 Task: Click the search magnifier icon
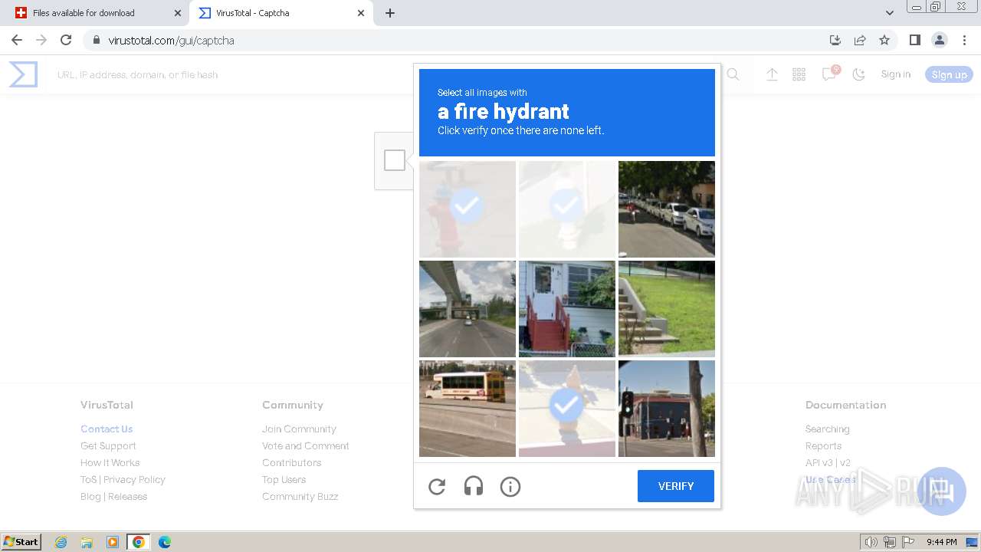(x=733, y=74)
